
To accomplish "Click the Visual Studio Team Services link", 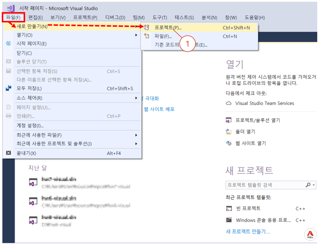I will pos(265,103).
